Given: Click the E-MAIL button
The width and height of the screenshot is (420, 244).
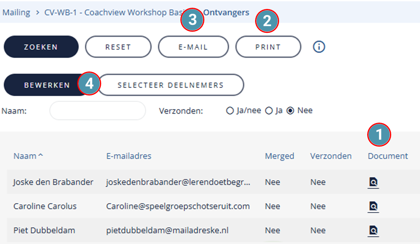Looking at the screenshot, I should [193, 47].
